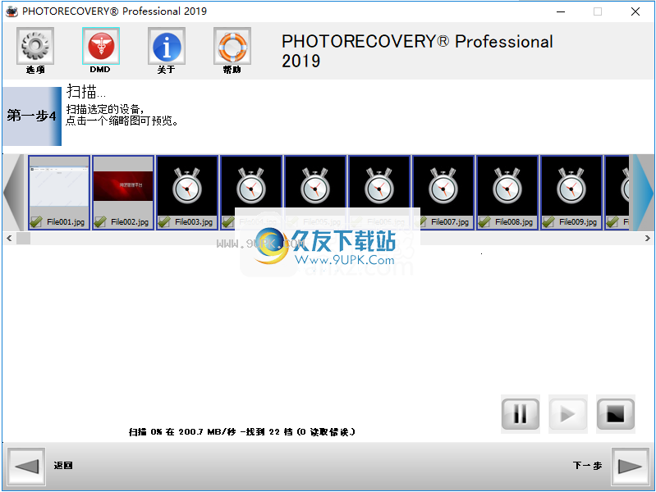Uncheck the File003.jpg checkmark
The height and width of the screenshot is (492, 656).
coord(164,222)
